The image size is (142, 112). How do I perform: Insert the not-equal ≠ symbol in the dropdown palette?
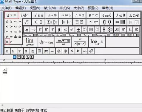click(7, 37)
